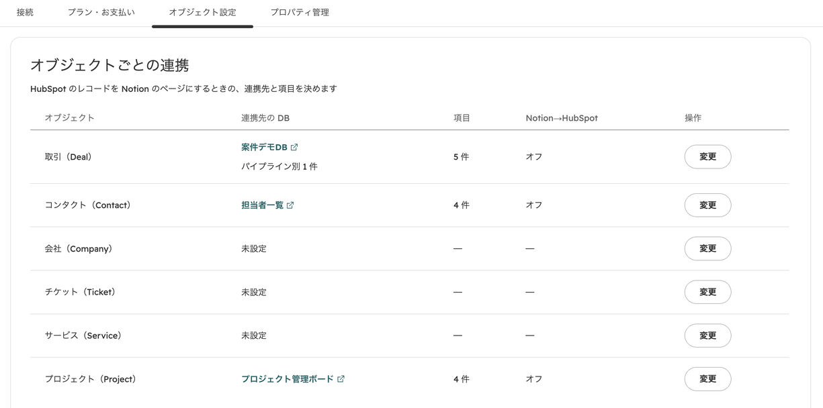Image resolution: width=823 pixels, height=408 pixels.
Task: Click オフ status in the Contact row
Action: 534,205
